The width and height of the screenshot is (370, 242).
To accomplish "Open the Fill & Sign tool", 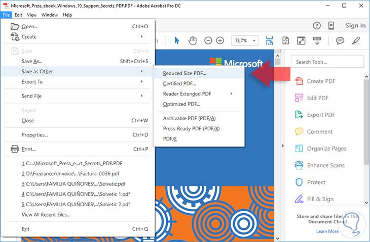I will [x=314, y=199].
